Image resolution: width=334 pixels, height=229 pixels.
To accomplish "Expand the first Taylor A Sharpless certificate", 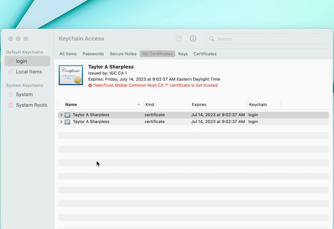I will (x=61, y=114).
